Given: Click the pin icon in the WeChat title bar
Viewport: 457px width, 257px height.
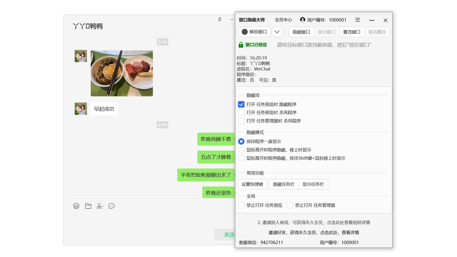Looking at the screenshot, I should [220, 20].
